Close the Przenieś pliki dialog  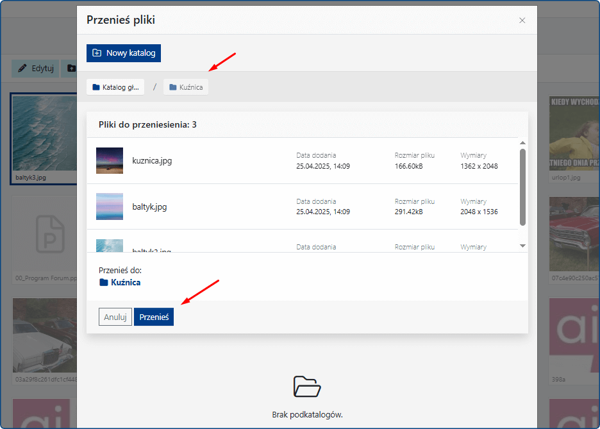(522, 21)
